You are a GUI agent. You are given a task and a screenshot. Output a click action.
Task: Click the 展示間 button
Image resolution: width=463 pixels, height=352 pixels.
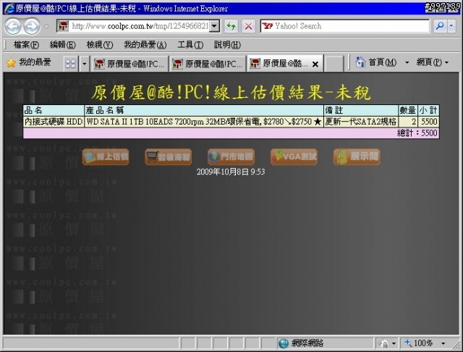[357, 156]
